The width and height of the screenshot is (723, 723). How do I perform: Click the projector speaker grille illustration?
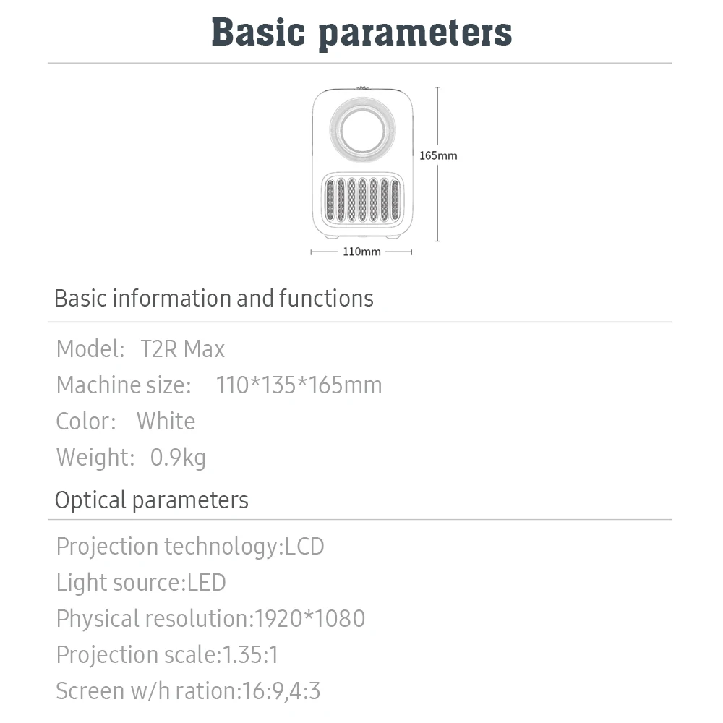(362, 200)
